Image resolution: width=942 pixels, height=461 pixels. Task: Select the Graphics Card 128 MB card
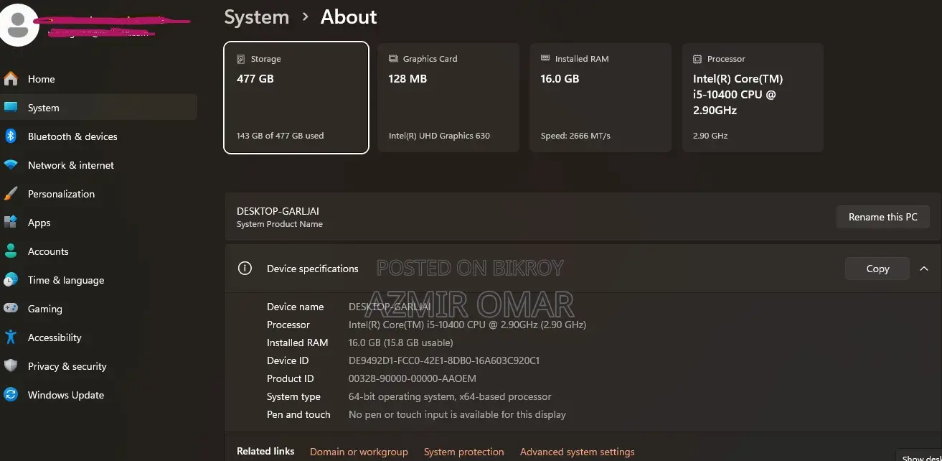point(448,98)
